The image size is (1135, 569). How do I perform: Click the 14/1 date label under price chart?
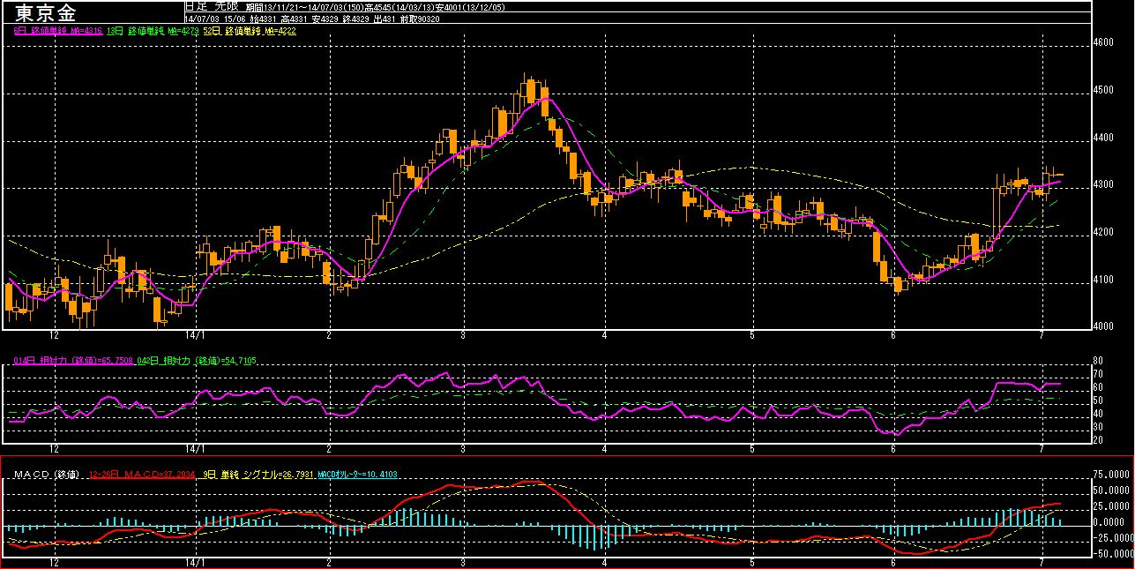coord(195,335)
